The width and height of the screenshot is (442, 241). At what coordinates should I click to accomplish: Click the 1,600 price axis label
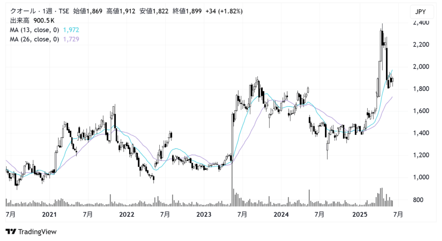click(421, 111)
